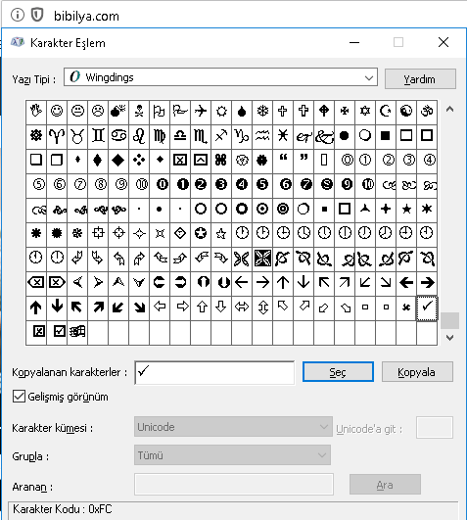Click the browser tracking protection shield icon
This screenshot has height=520, width=467.
tap(37, 15)
